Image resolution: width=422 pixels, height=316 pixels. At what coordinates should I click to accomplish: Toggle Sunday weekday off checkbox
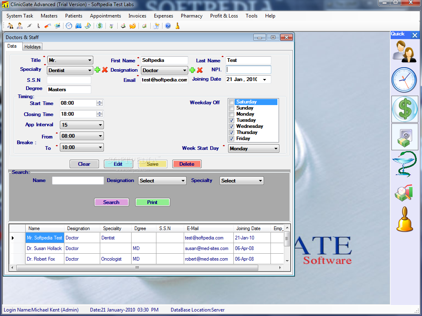(x=231, y=108)
